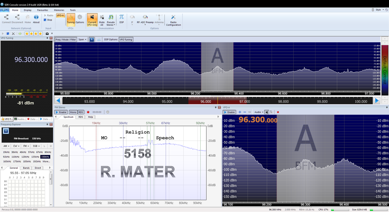Switch to the Display ribbon tab

pos(28,10)
